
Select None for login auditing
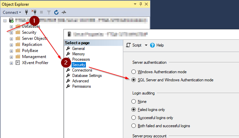pyautogui.click(x=139, y=101)
